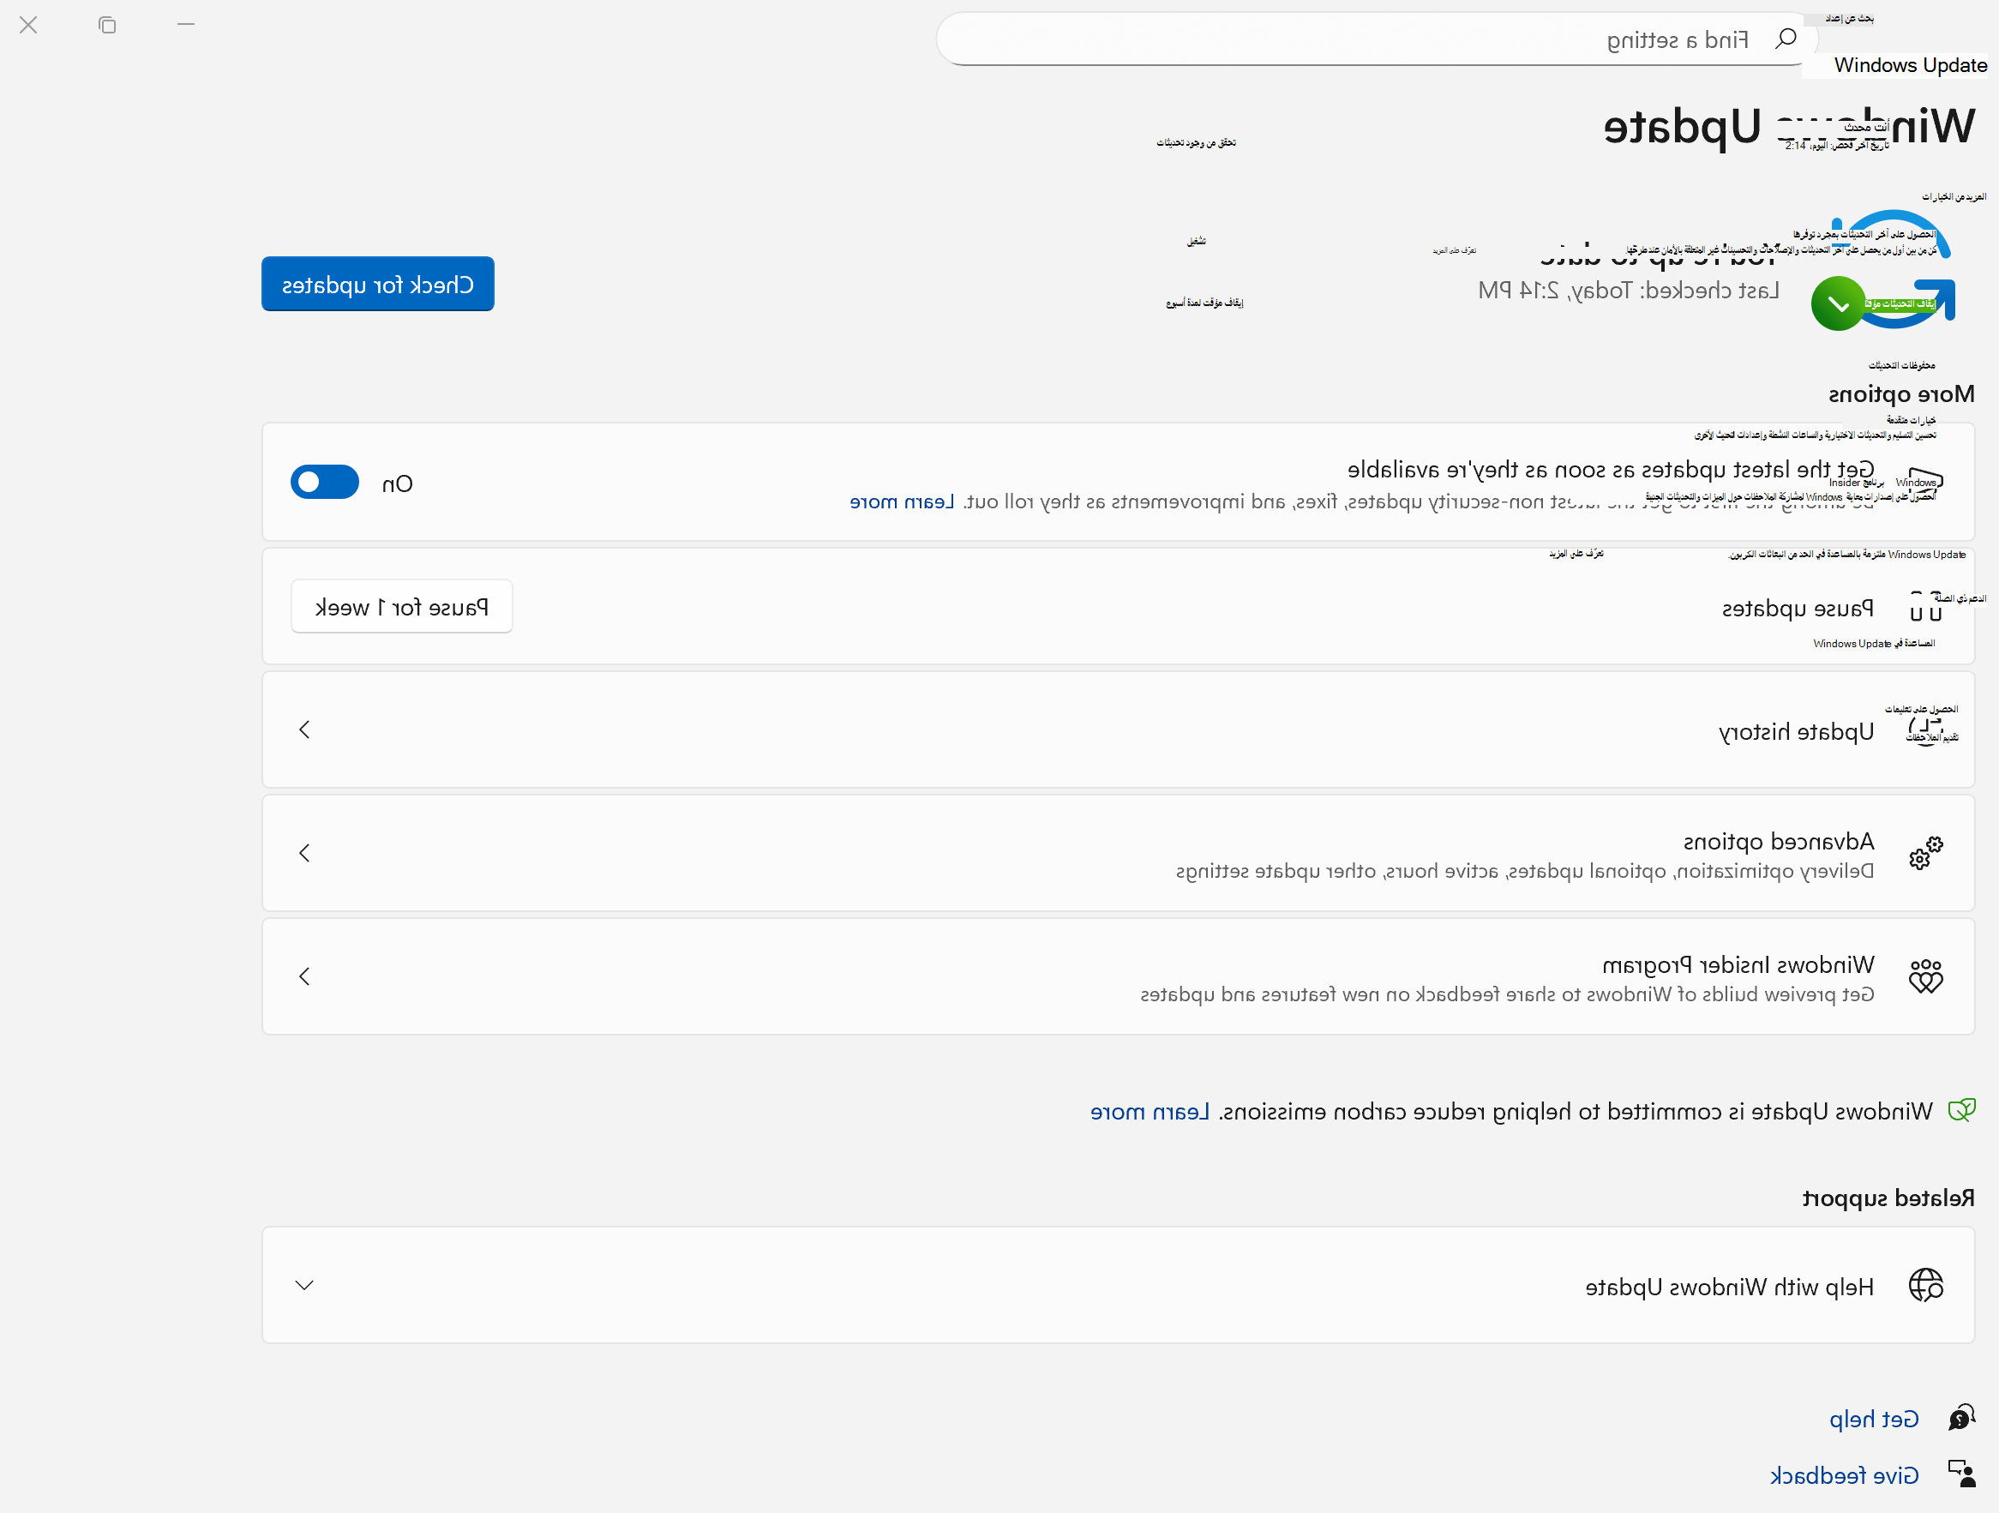Click the Windows Update breadcrumb label
This screenshot has height=1513, width=1999.
(x=1911, y=65)
